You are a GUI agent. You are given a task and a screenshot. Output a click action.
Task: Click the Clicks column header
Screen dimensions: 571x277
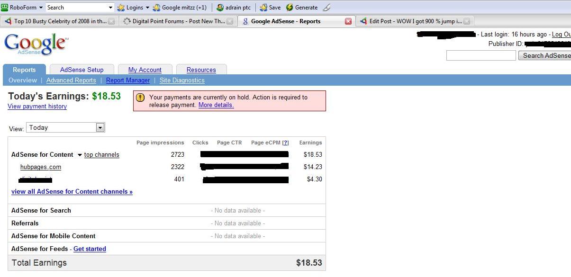click(x=200, y=143)
